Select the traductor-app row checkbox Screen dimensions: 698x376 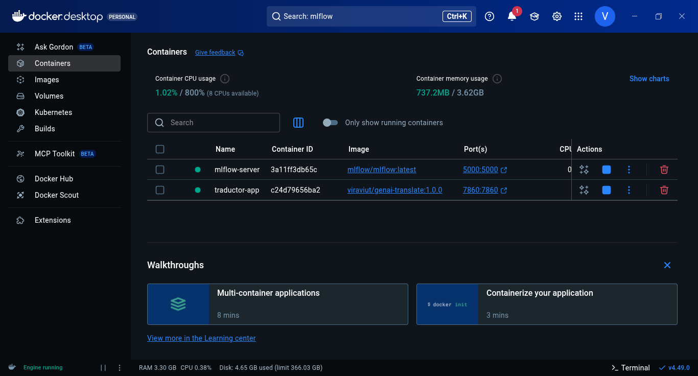(x=160, y=190)
